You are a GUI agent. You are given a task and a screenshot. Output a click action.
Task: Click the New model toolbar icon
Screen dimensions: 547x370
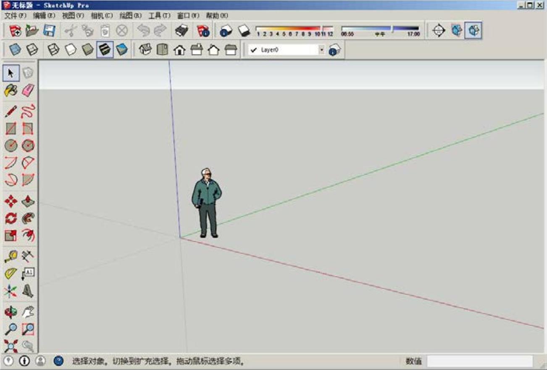pos(15,31)
